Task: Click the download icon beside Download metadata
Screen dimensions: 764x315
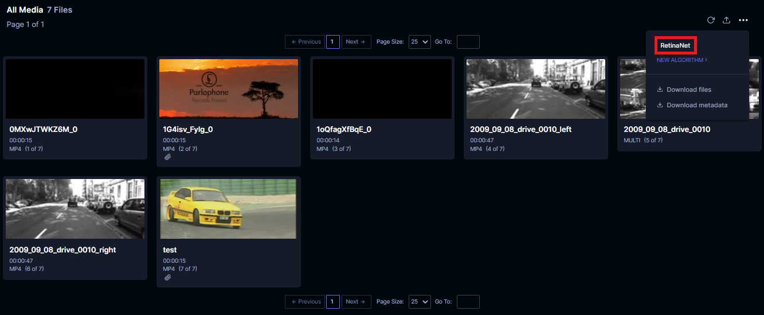Action: (660, 105)
